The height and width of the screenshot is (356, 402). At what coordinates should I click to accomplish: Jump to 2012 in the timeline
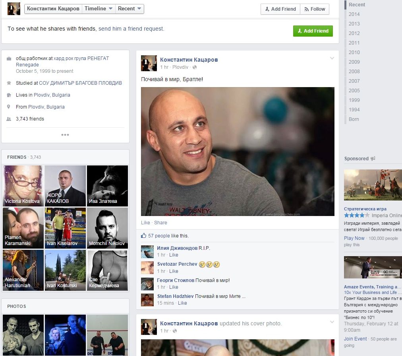(354, 33)
